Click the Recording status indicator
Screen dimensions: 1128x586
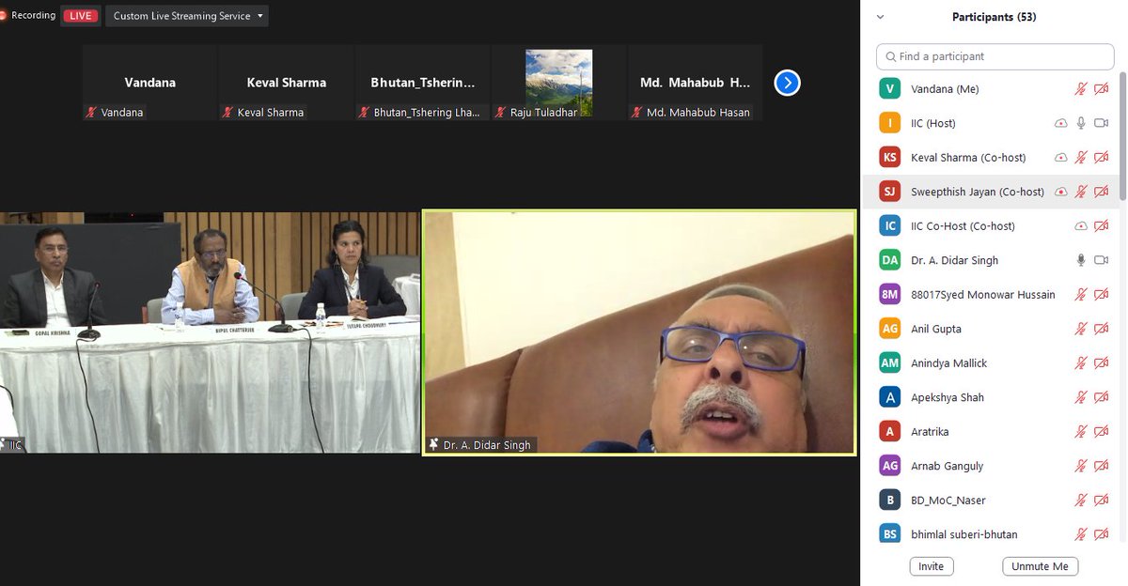(x=27, y=16)
